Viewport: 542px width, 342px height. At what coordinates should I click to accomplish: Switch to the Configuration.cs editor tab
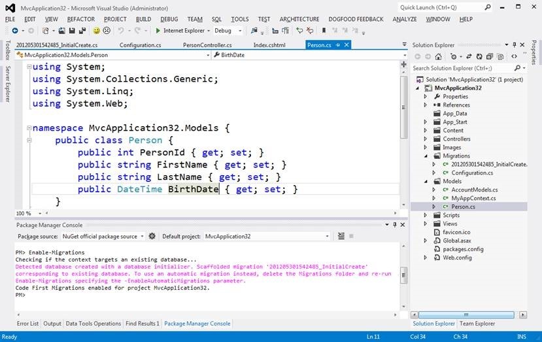coord(141,45)
